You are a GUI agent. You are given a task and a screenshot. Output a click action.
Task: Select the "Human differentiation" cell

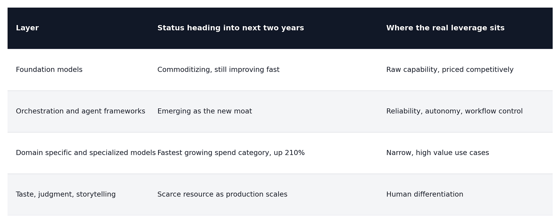[x=425, y=194]
